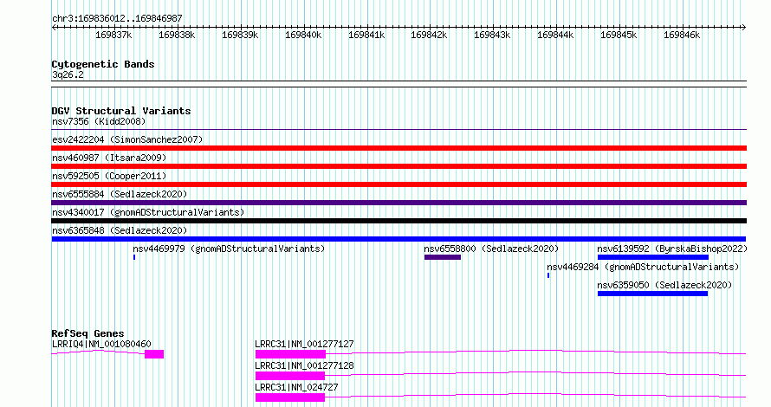Click the black bar under nsv4340017
771x407 pixels.
398,221
